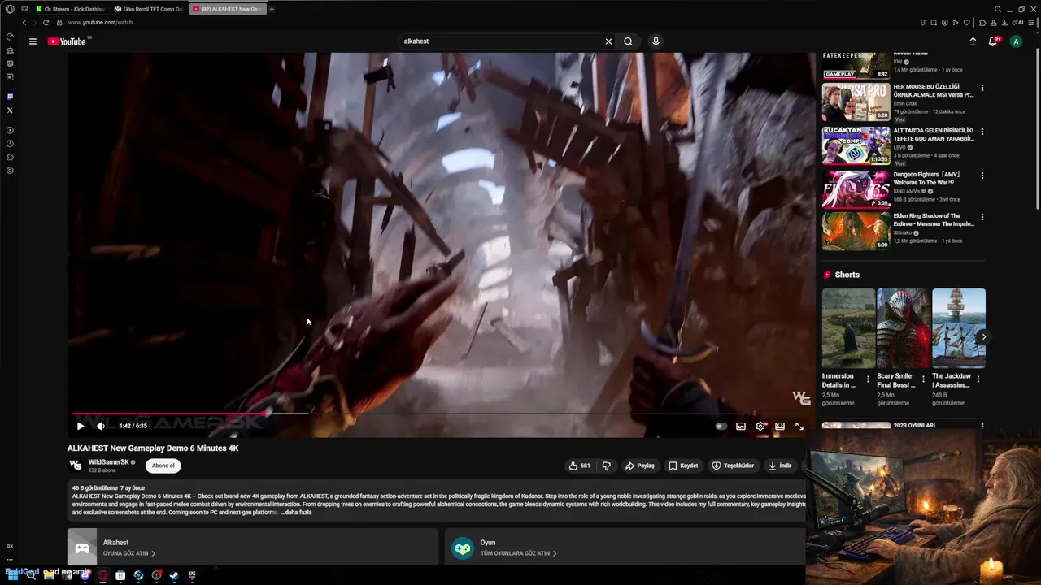Open options for Scary Smile short
Image resolution: width=1041 pixels, height=585 pixels.
(x=923, y=379)
